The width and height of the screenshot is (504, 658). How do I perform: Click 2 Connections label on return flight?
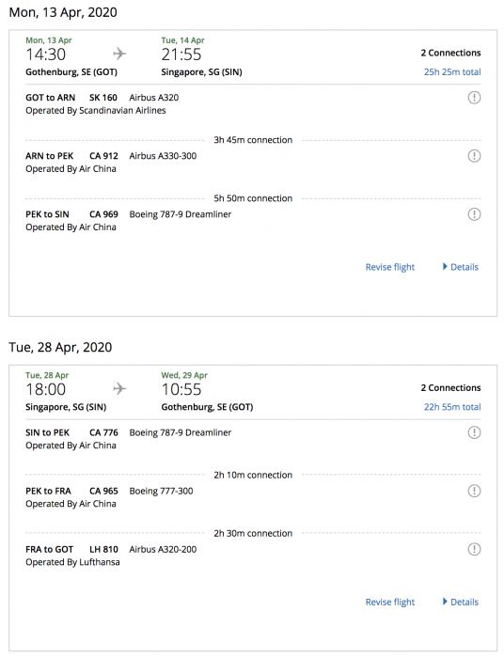[x=450, y=387]
